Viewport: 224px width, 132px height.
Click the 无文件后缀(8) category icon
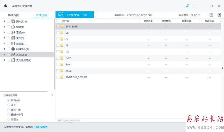point(13,60)
